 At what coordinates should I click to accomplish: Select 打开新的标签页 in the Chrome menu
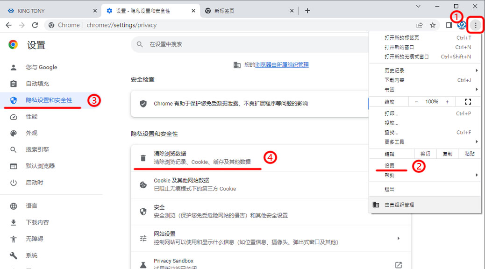[x=425, y=38]
